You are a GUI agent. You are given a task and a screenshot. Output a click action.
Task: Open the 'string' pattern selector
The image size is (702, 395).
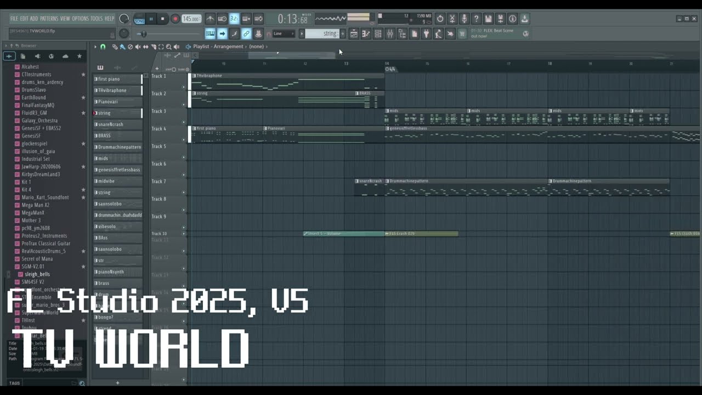[322, 34]
